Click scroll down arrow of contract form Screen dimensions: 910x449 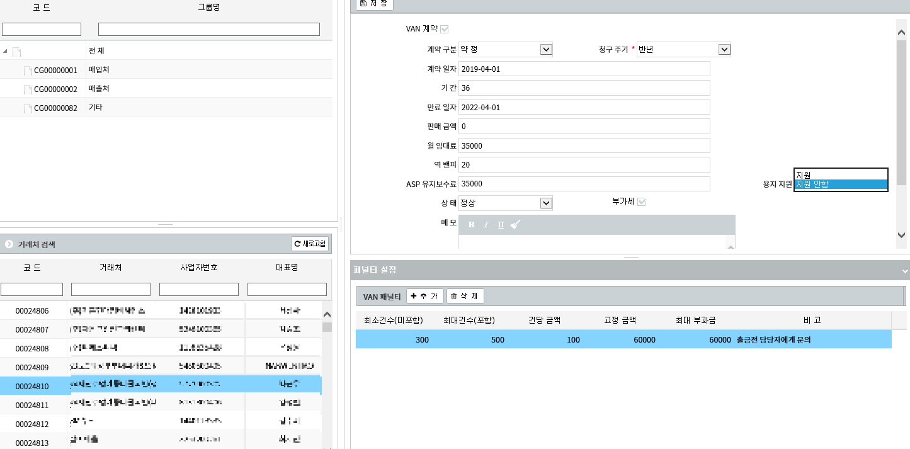pos(901,234)
